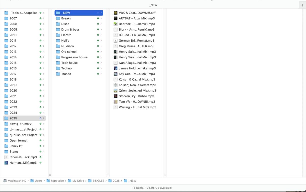Click the green badge next to Herman mp3
The height and width of the screenshot is (192, 306).
pyautogui.click(x=40, y=162)
